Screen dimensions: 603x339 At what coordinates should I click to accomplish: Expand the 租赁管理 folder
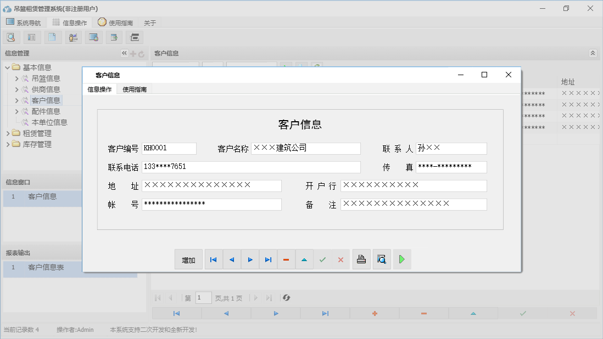click(x=8, y=133)
